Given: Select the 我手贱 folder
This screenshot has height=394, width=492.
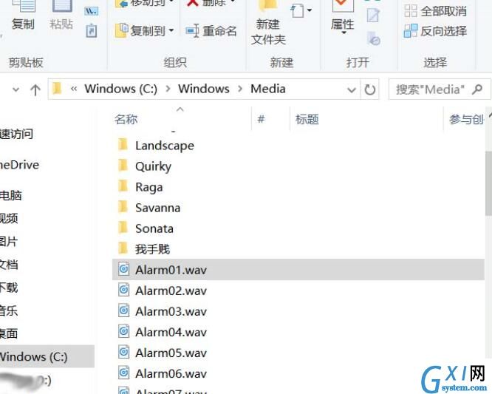Looking at the screenshot, I should click(152, 249).
